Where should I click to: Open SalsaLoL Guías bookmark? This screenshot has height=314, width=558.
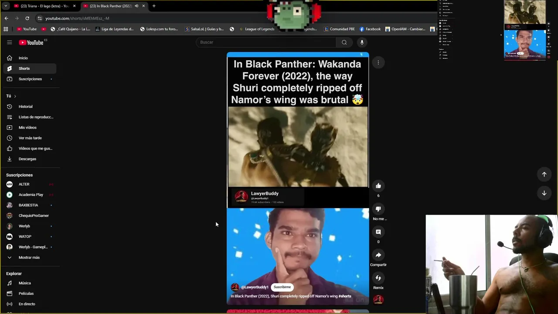pos(204,29)
